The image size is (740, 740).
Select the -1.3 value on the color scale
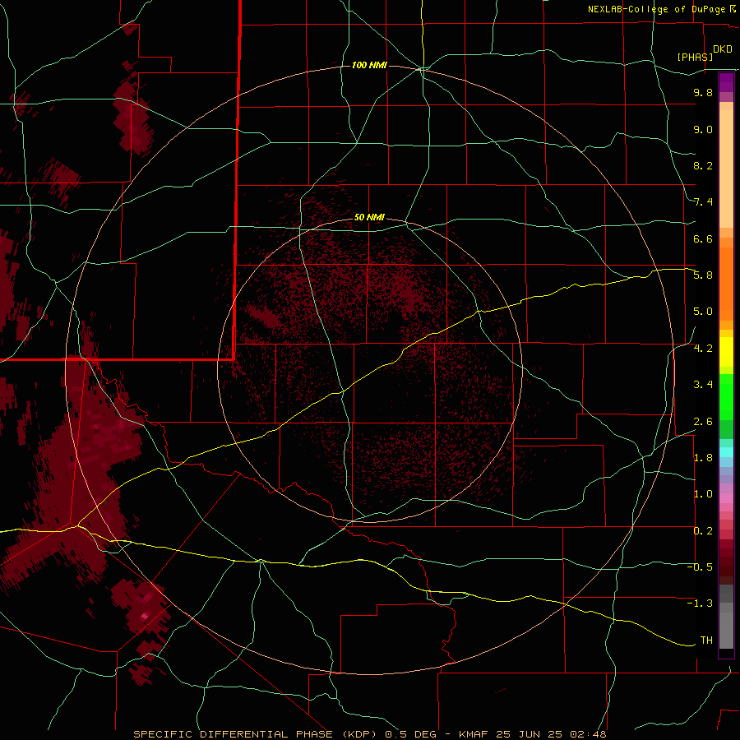pyautogui.click(x=700, y=604)
